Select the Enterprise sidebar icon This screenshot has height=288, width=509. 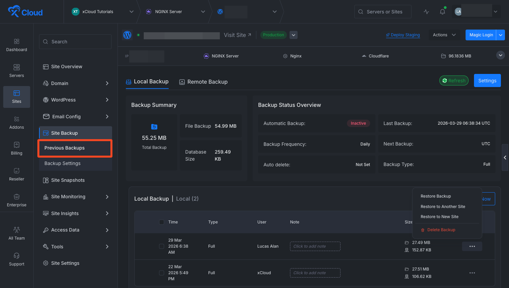pyautogui.click(x=16, y=200)
